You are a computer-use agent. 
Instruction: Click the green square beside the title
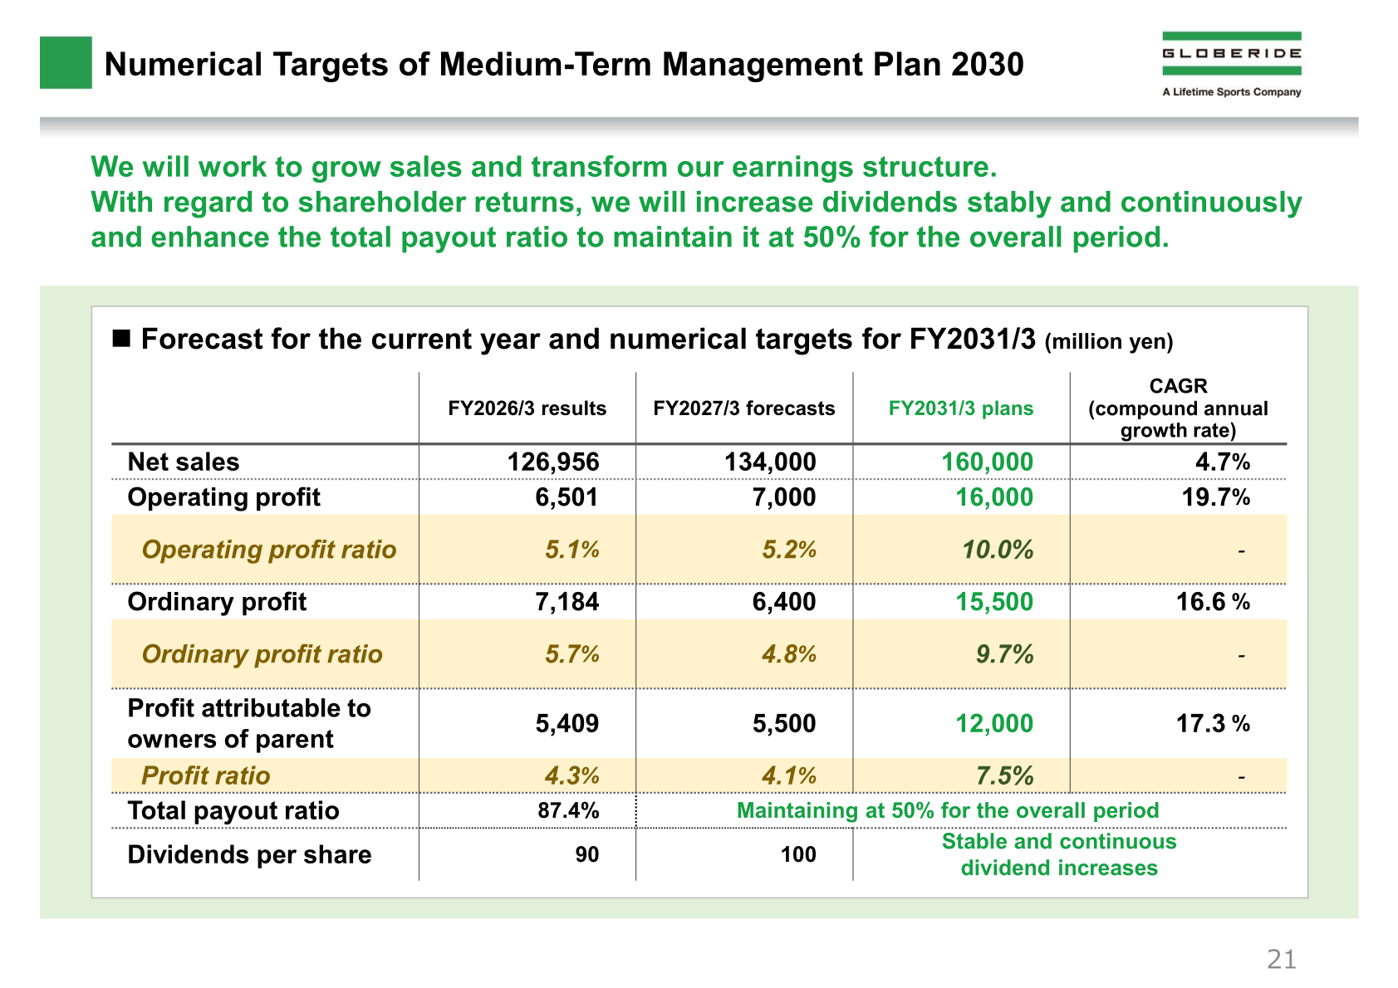(x=66, y=62)
